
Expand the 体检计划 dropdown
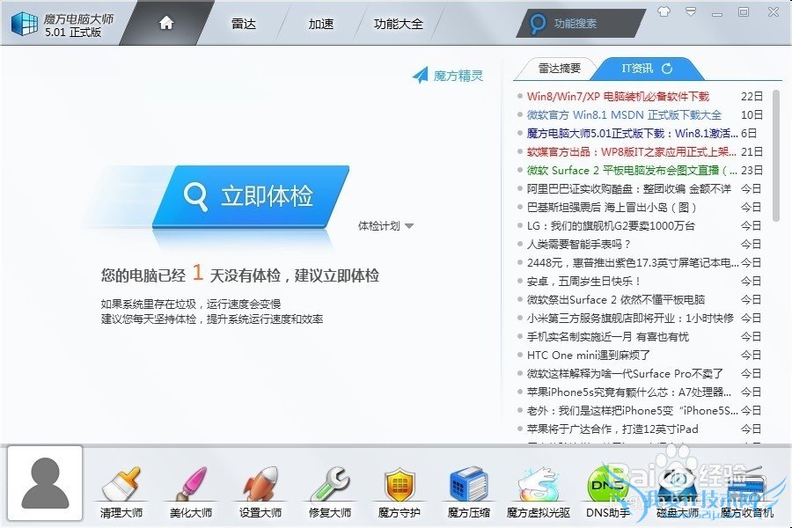(386, 226)
